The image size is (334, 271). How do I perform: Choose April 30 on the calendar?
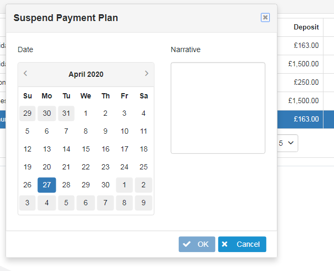tap(105, 185)
